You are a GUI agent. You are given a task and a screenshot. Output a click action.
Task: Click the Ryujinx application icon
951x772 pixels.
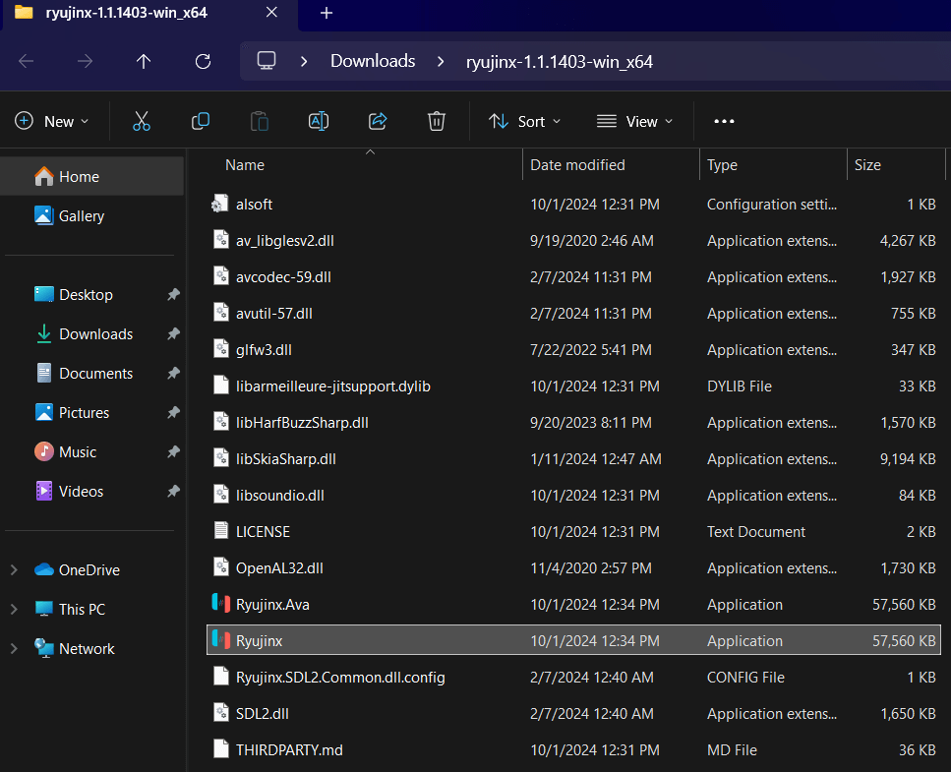pyautogui.click(x=220, y=640)
